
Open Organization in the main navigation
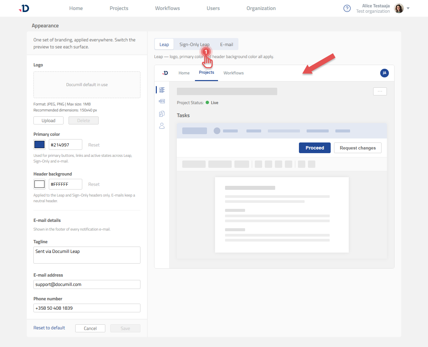[x=261, y=8]
